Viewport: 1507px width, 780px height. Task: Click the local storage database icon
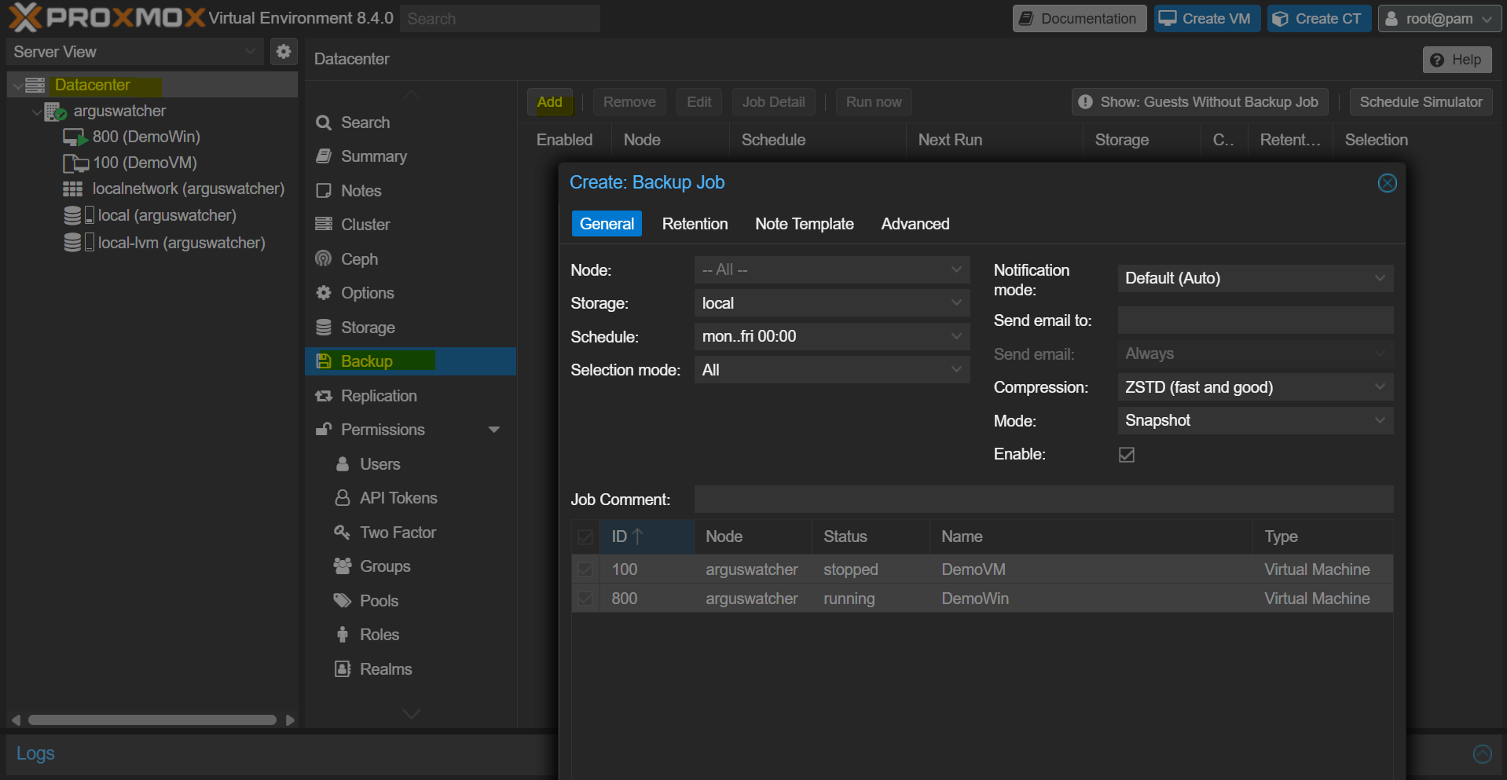click(72, 216)
